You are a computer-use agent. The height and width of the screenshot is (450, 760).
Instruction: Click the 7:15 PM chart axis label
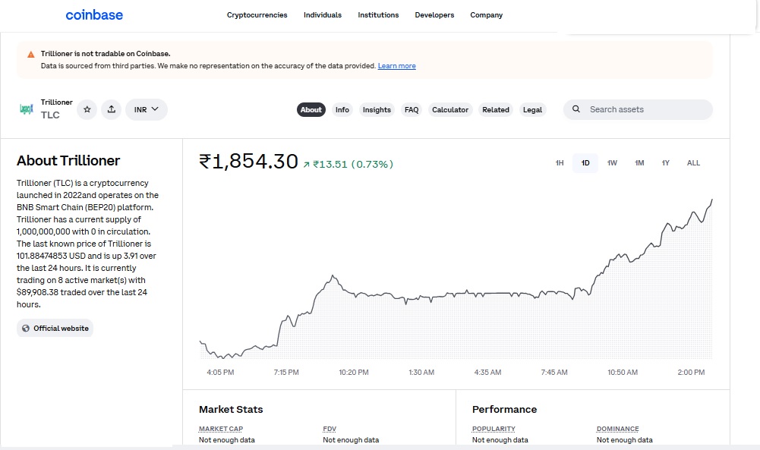coord(286,373)
